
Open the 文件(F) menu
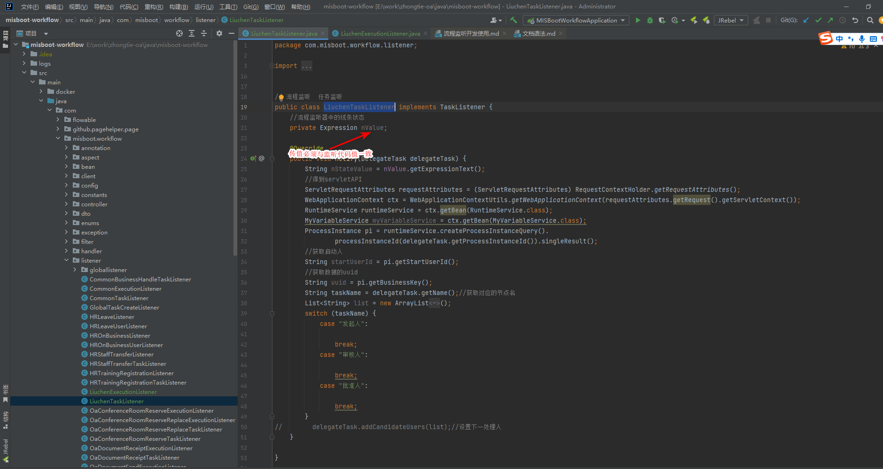tap(30, 7)
